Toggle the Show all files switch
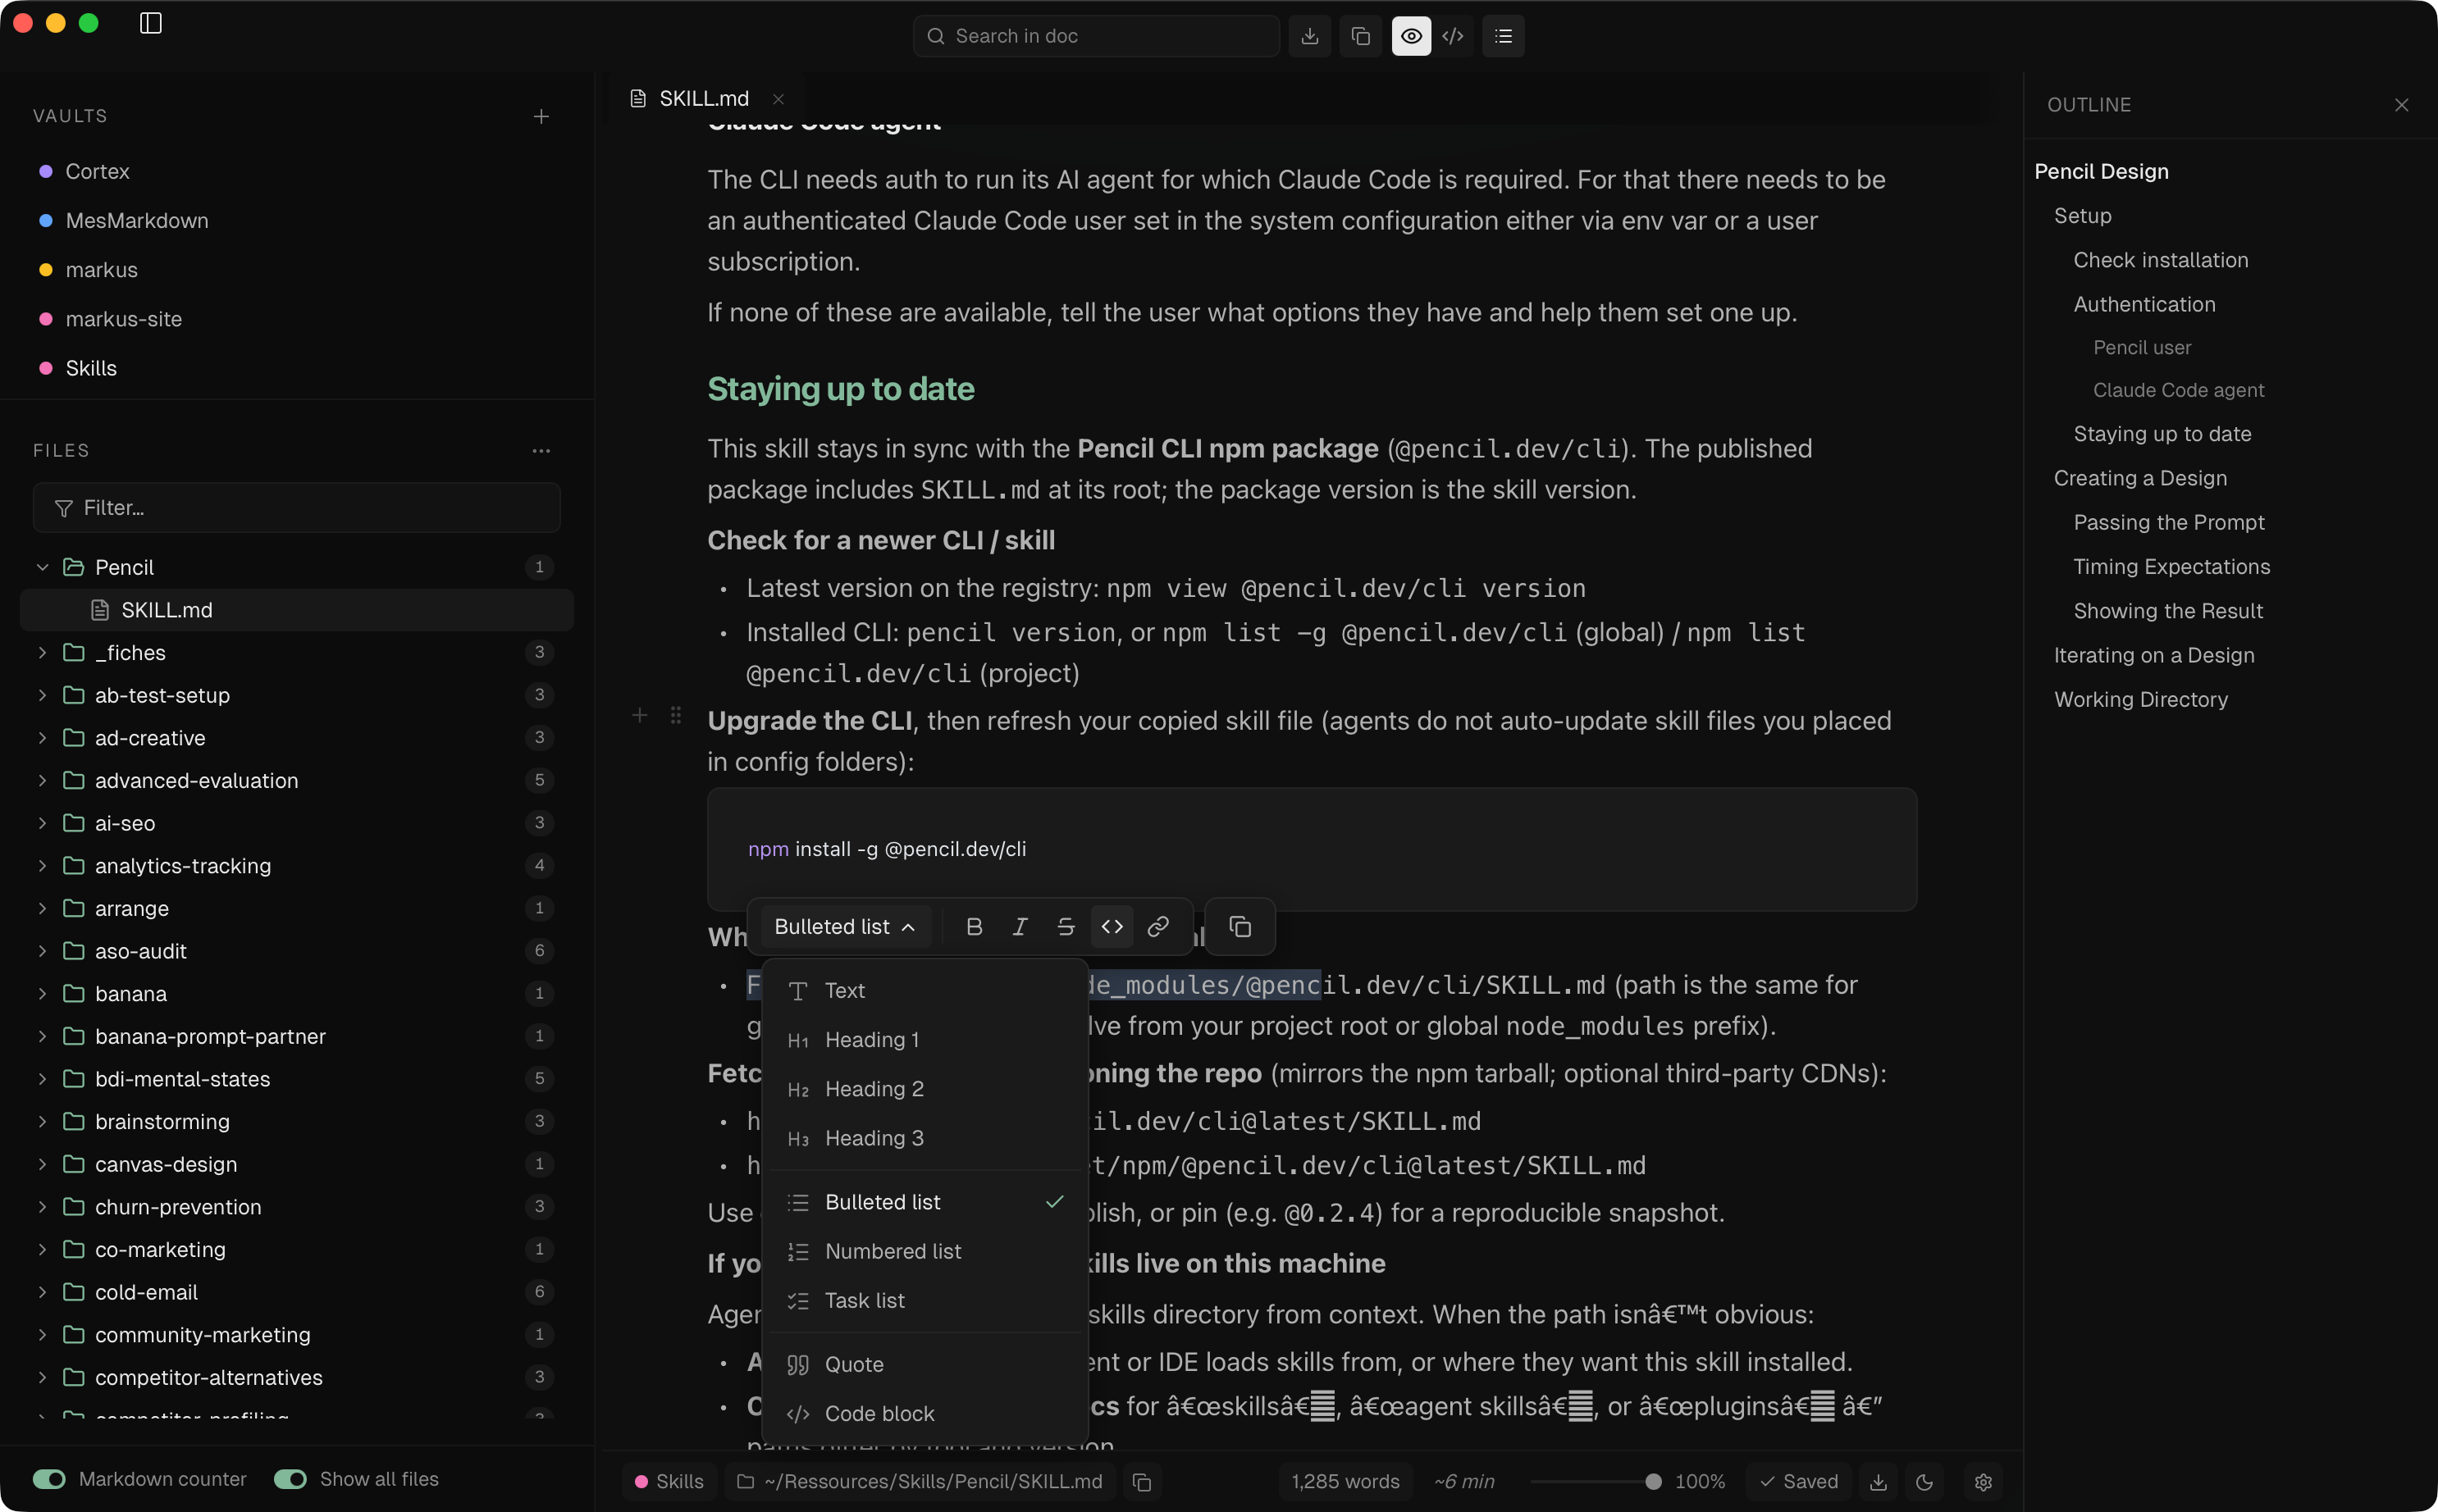The height and width of the screenshot is (1512, 2438). click(290, 1479)
